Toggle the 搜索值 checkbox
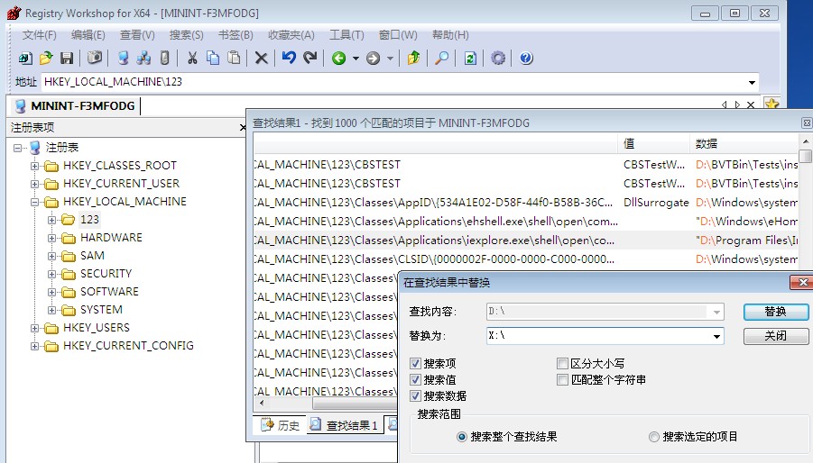The image size is (813, 463). click(415, 380)
